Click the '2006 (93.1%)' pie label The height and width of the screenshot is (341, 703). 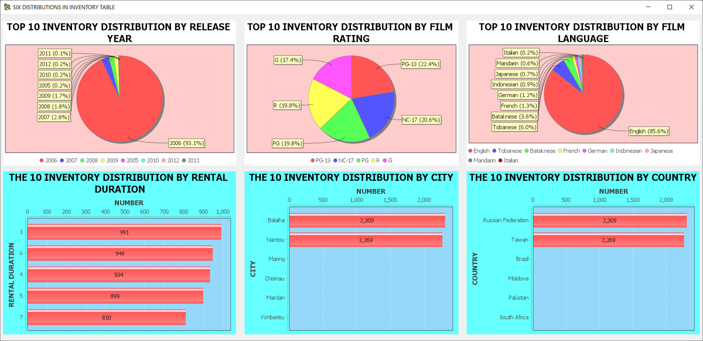click(x=186, y=143)
